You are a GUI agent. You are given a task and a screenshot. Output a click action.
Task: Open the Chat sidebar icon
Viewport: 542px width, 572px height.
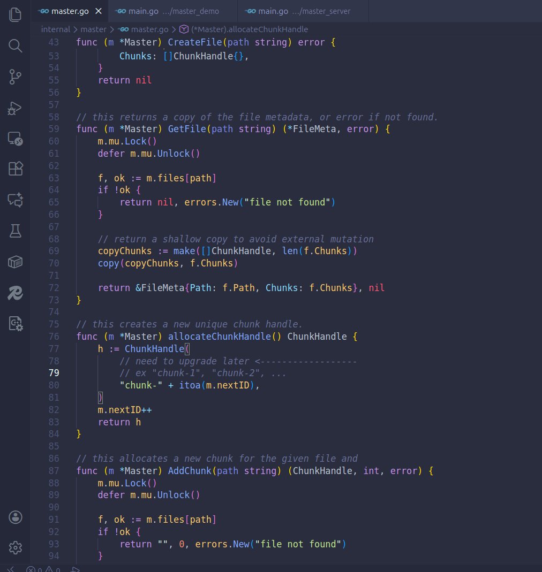[15, 199]
